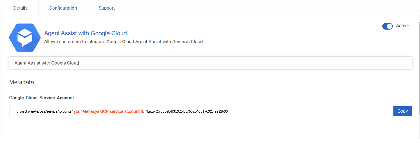This screenshot has height=143, width=420.
Task: Click the orange Genesys GCP service account ID placeholder
Action: tap(109, 111)
